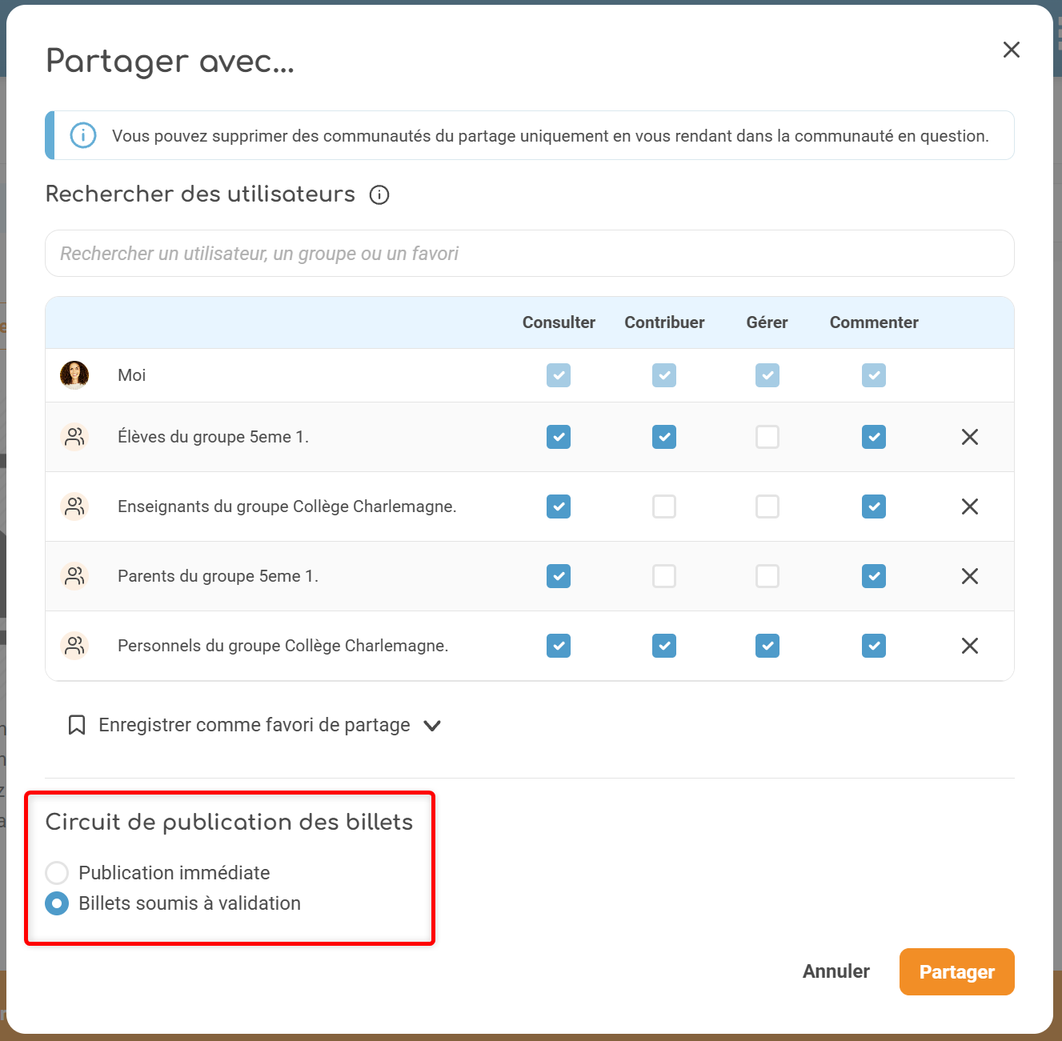This screenshot has height=1041, width=1062.
Task: Click the info icon in the blue banner
Action: pyautogui.click(x=83, y=135)
